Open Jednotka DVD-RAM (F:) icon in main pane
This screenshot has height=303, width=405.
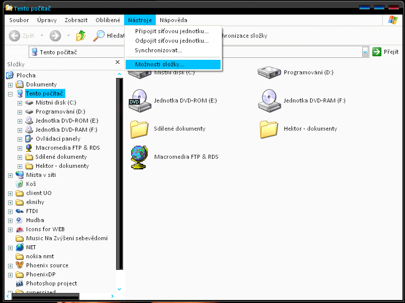pyautogui.click(x=269, y=100)
